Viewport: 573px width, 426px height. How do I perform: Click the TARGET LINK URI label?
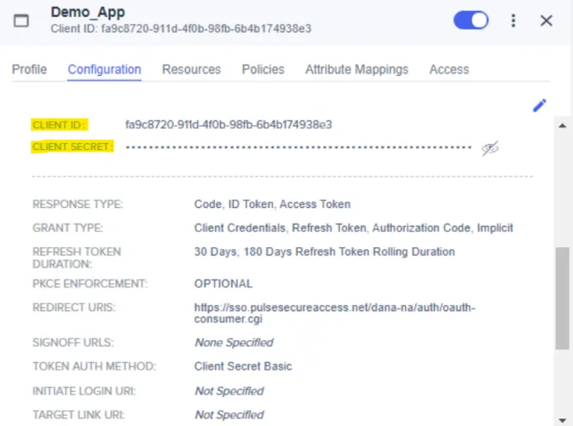click(78, 415)
